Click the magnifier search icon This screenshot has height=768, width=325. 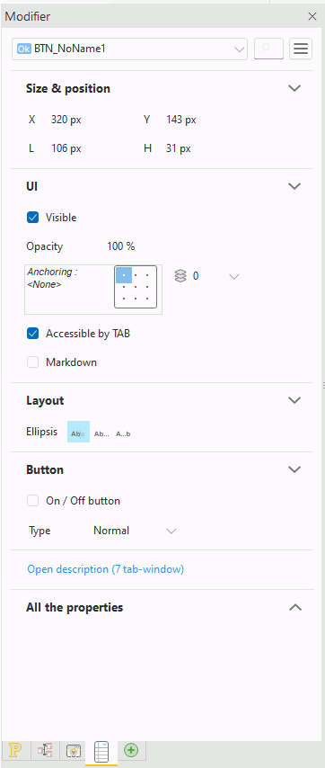[x=268, y=49]
